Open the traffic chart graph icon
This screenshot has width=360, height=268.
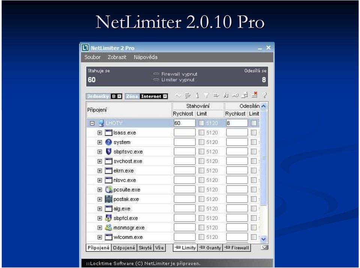tap(178, 95)
